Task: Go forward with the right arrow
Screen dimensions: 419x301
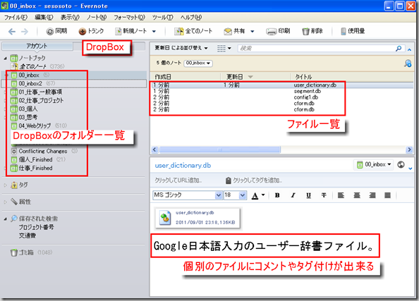Action: [x=25, y=32]
